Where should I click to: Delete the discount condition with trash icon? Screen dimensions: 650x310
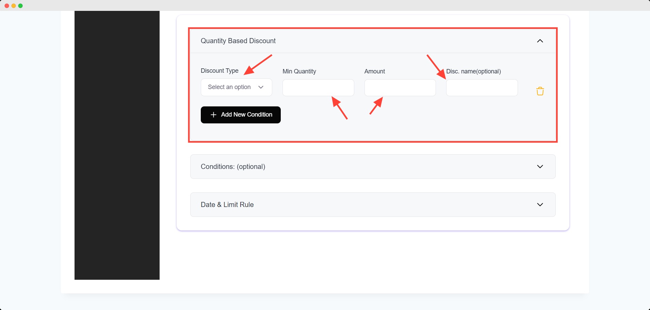[540, 91]
